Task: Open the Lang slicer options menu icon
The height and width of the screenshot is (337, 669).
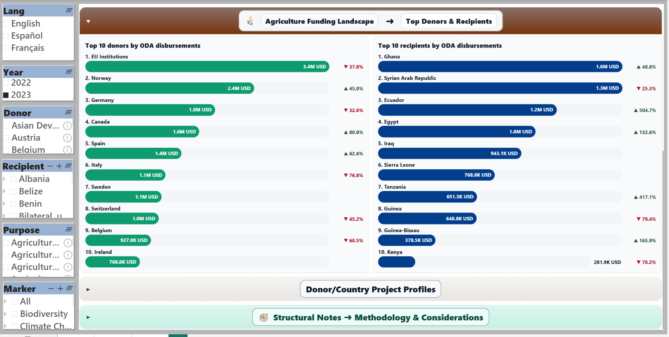Action: tap(69, 10)
